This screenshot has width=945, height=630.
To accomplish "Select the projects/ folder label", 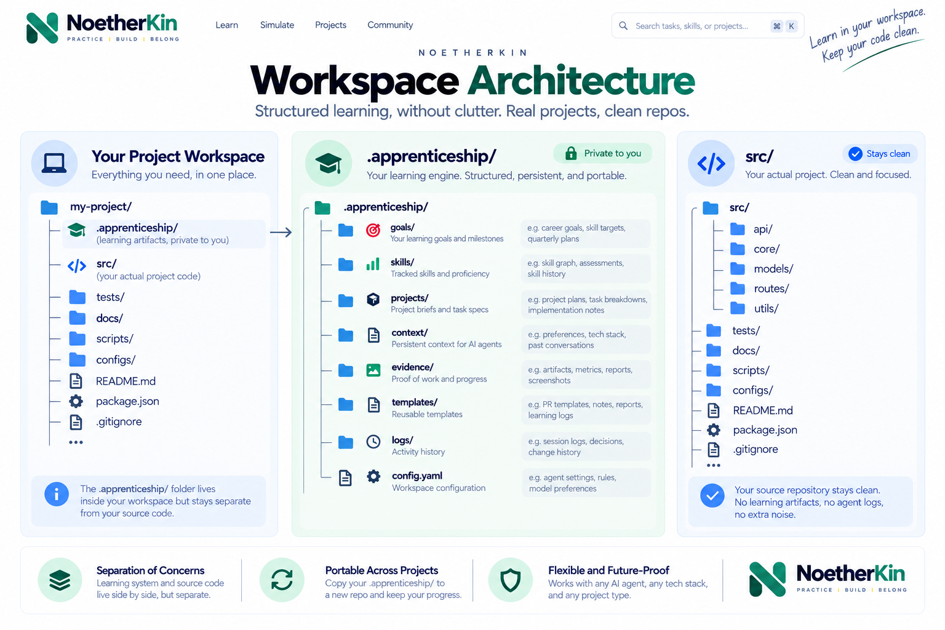I will 410,298.
